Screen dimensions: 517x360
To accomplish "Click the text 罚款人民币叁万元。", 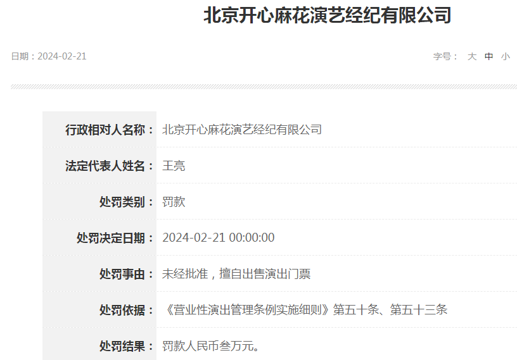I will pyautogui.click(x=211, y=346).
